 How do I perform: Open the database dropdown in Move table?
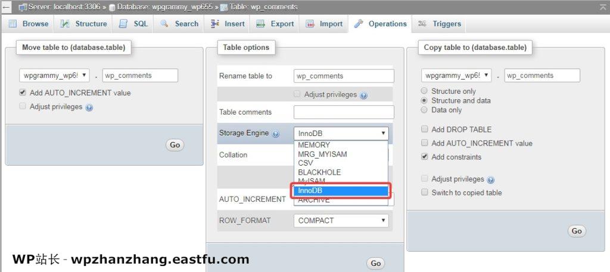point(54,75)
